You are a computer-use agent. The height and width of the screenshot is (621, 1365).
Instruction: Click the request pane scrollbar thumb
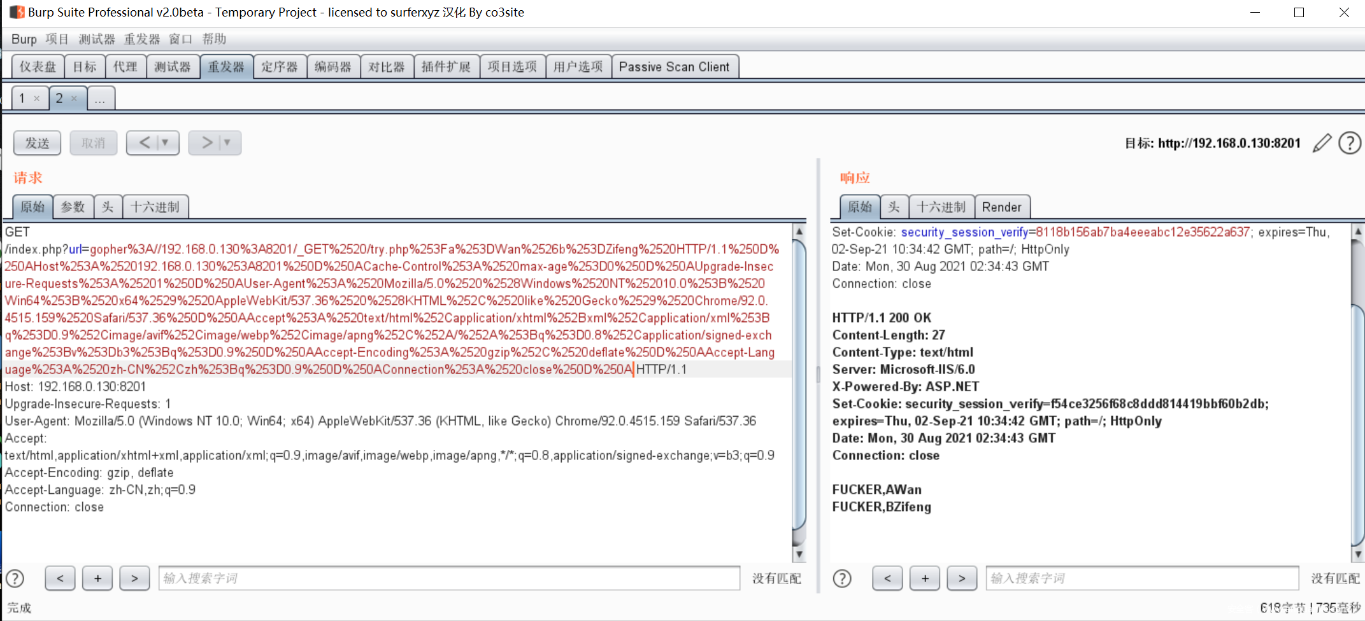pos(799,384)
